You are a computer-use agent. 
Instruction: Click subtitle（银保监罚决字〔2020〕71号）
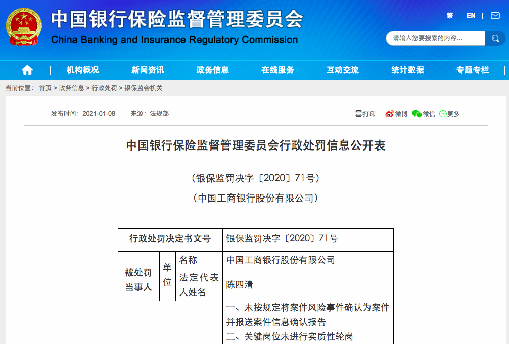point(255,178)
